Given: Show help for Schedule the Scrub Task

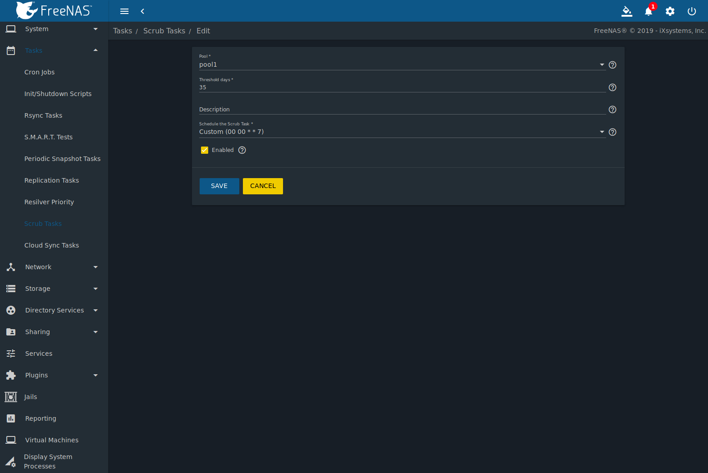Looking at the screenshot, I should coord(612,132).
